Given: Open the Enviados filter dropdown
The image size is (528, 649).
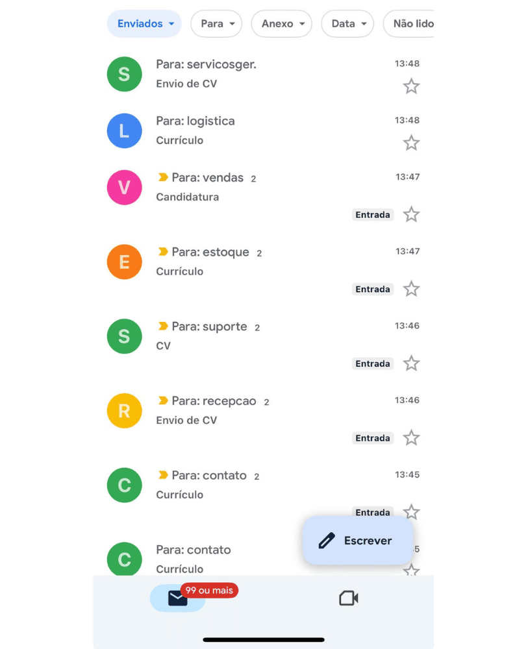Looking at the screenshot, I should coord(144,23).
